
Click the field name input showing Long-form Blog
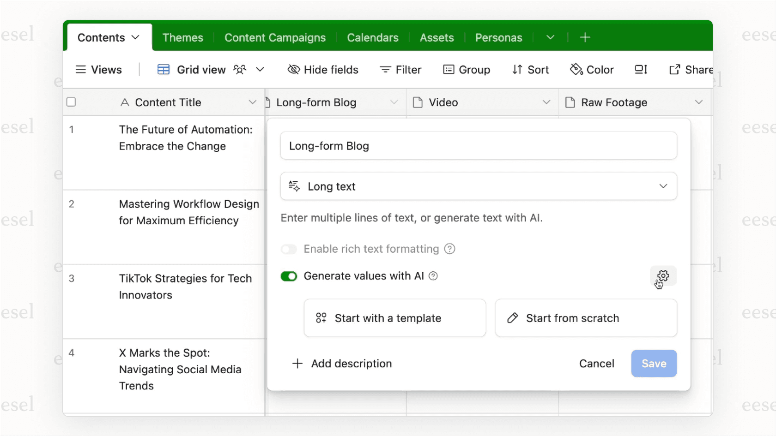[x=478, y=145]
